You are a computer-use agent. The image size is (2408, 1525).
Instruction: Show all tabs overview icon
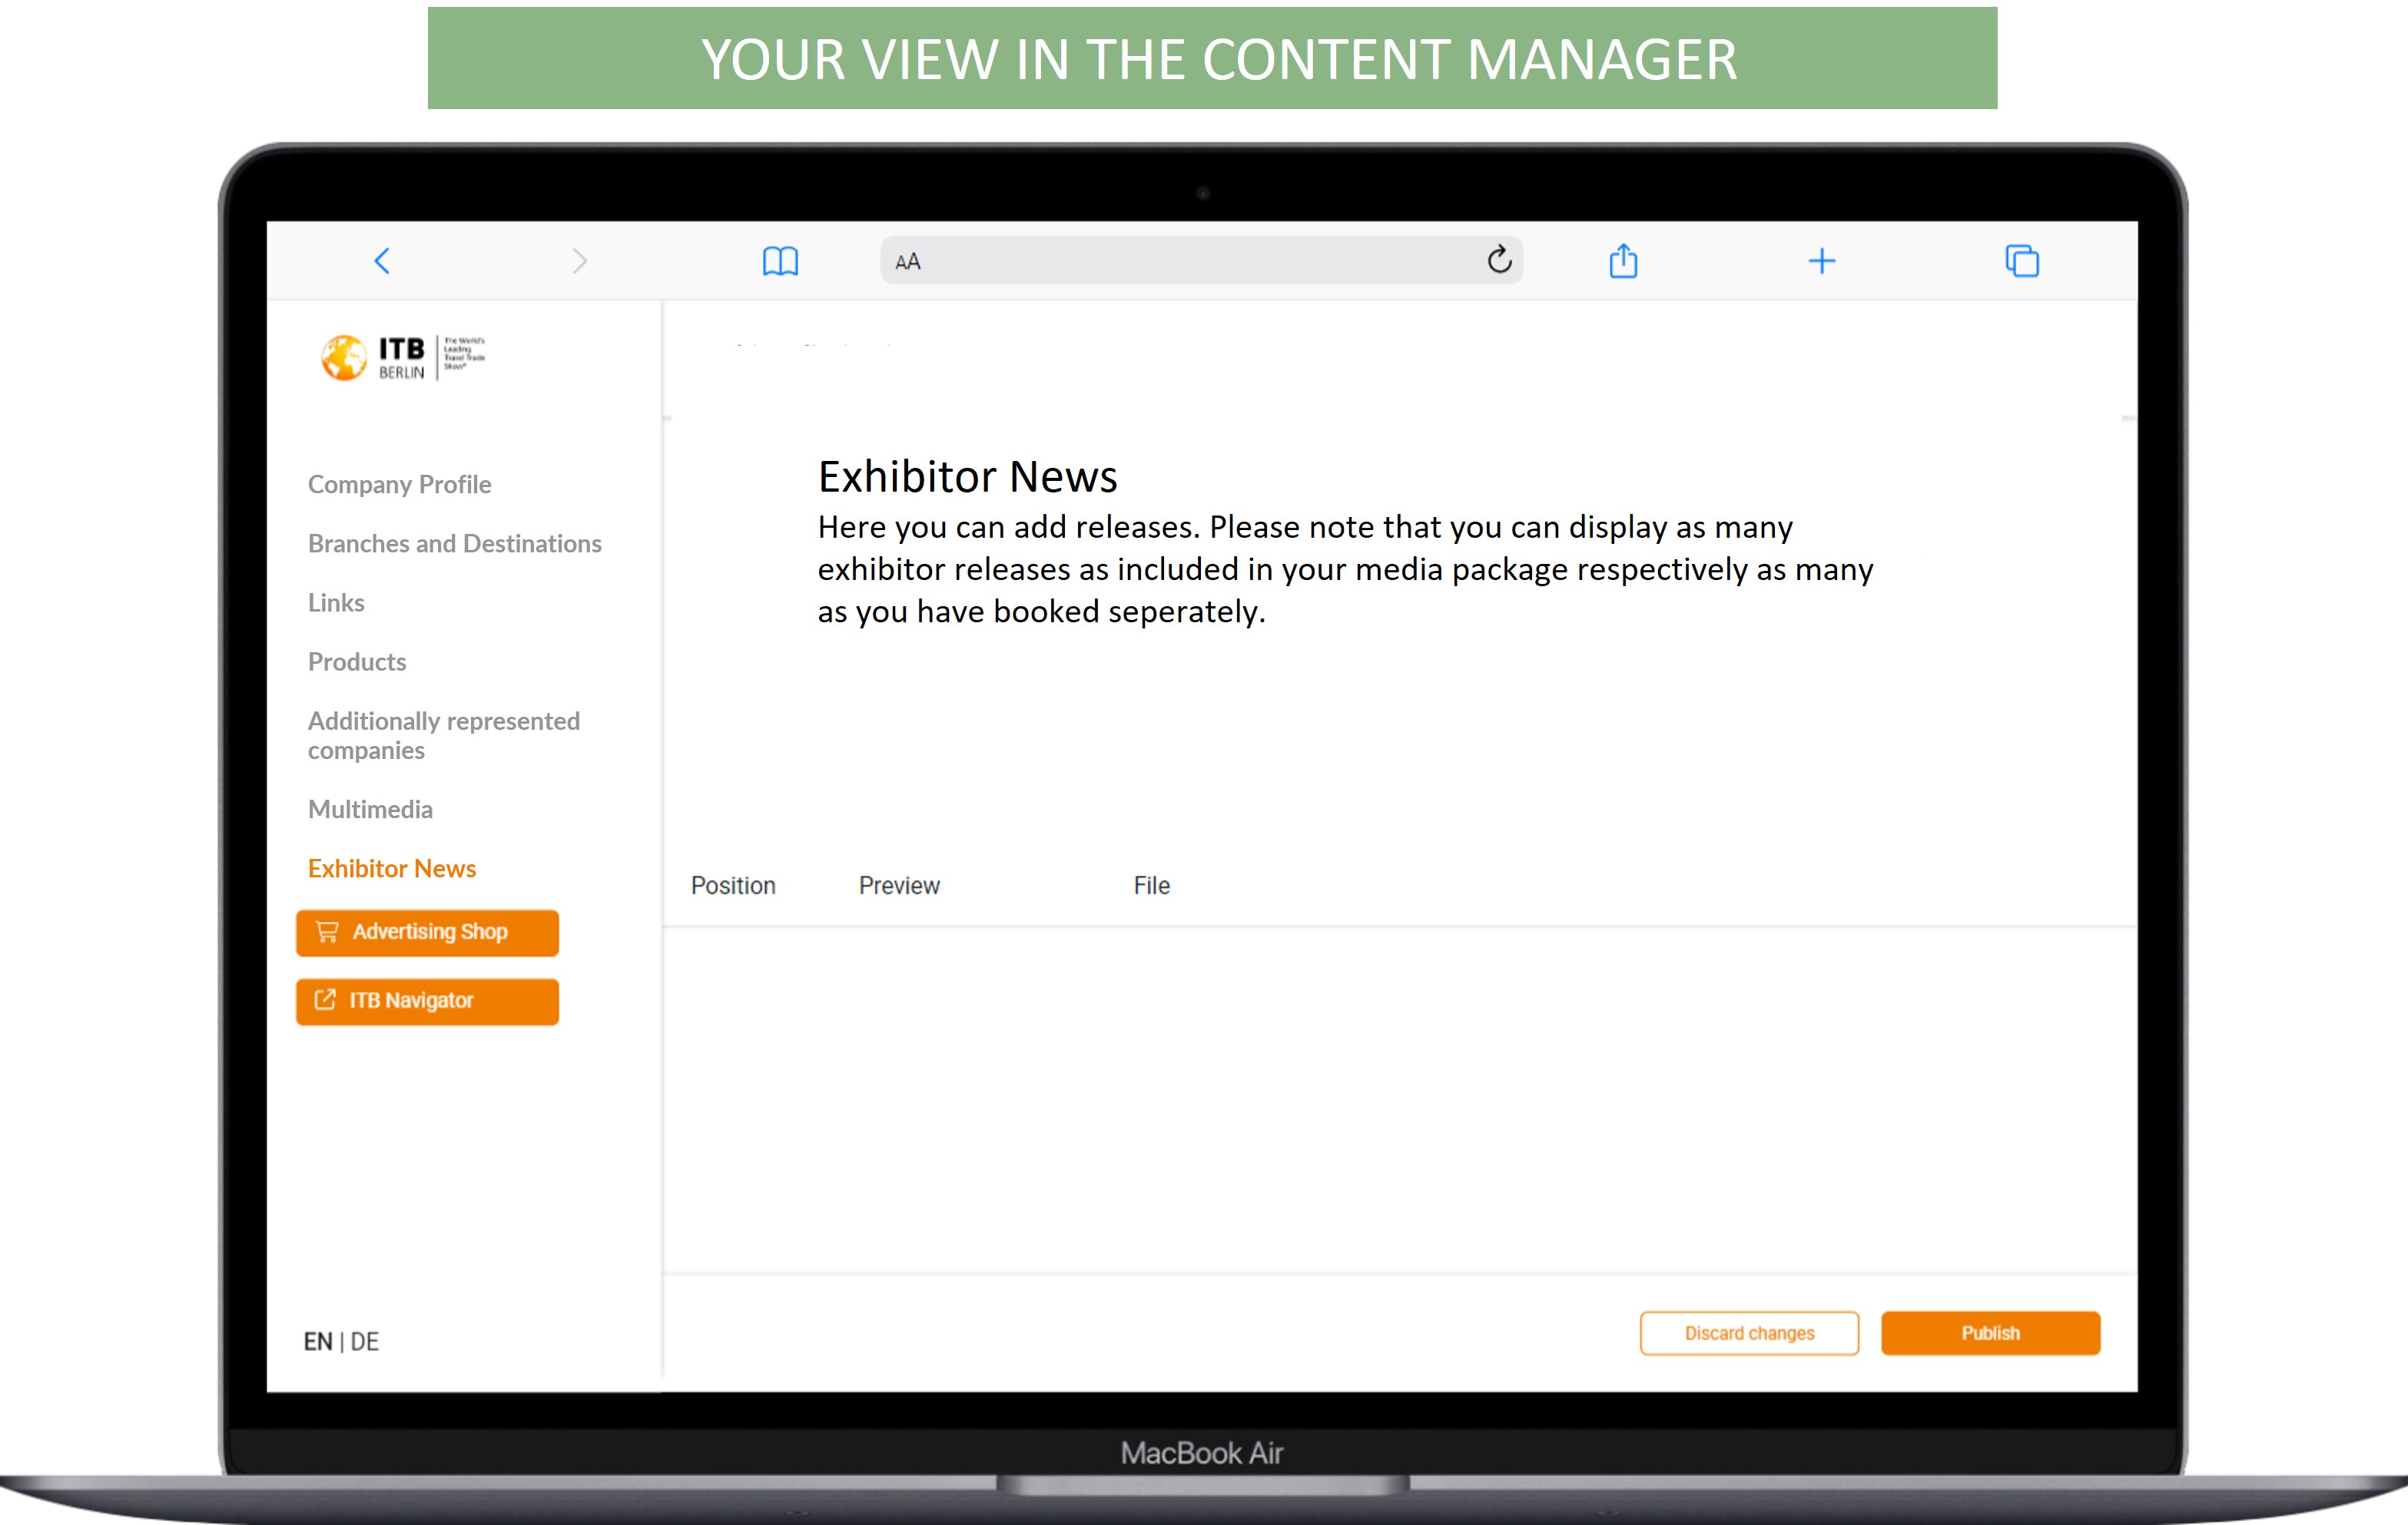2021,261
